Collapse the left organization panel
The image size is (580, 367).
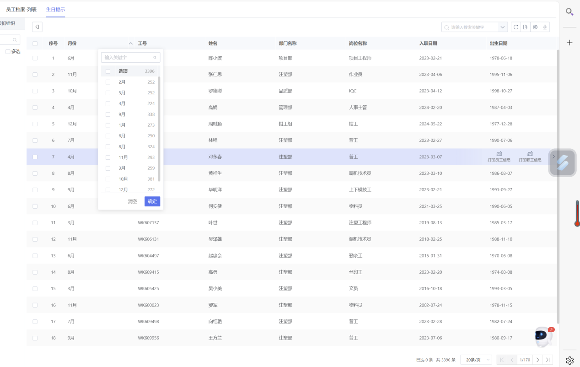(37, 27)
